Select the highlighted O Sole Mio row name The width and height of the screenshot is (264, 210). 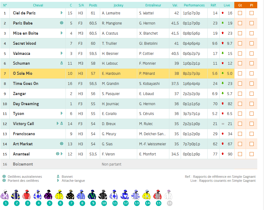[23, 74]
